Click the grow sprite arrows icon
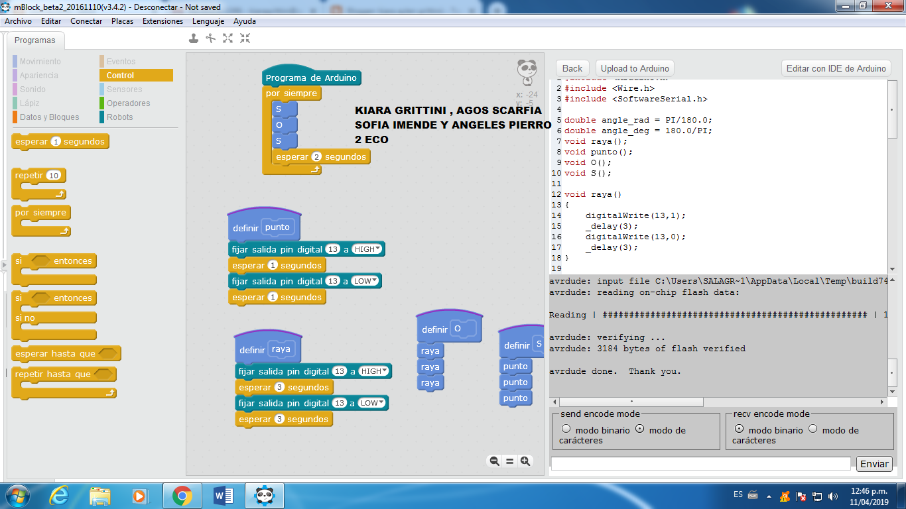 [x=228, y=38]
